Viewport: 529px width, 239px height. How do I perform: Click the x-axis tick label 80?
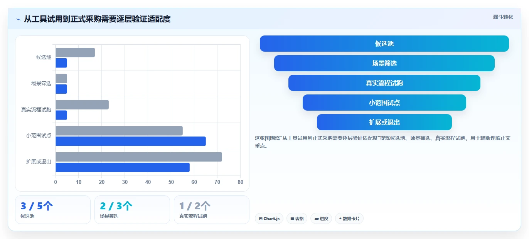tap(241, 182)
